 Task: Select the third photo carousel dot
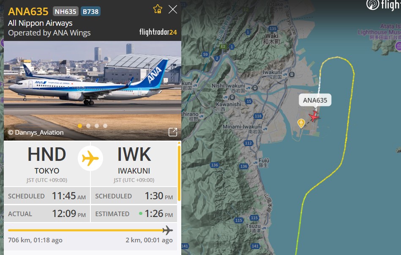pyautogui.click(x=97, y=126)
